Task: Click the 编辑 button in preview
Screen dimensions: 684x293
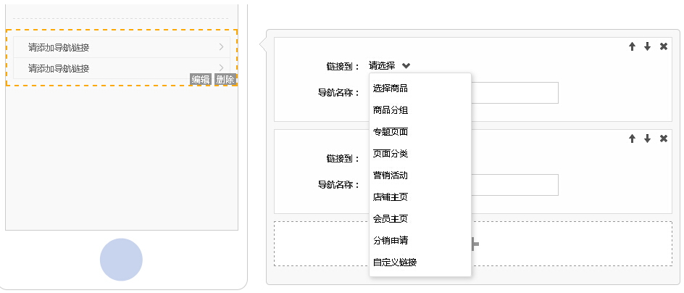Action: pos(201,80)
